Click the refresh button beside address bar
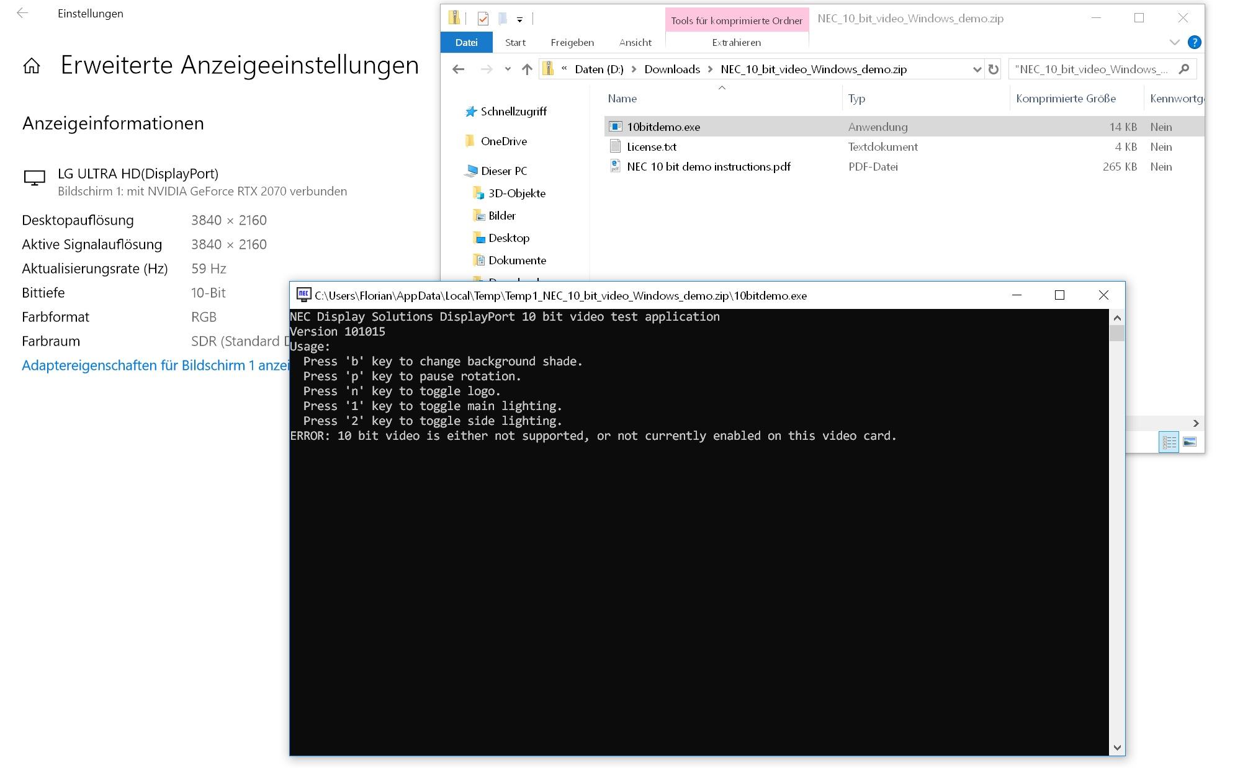Screen dimensions: 1253x768 993,69
